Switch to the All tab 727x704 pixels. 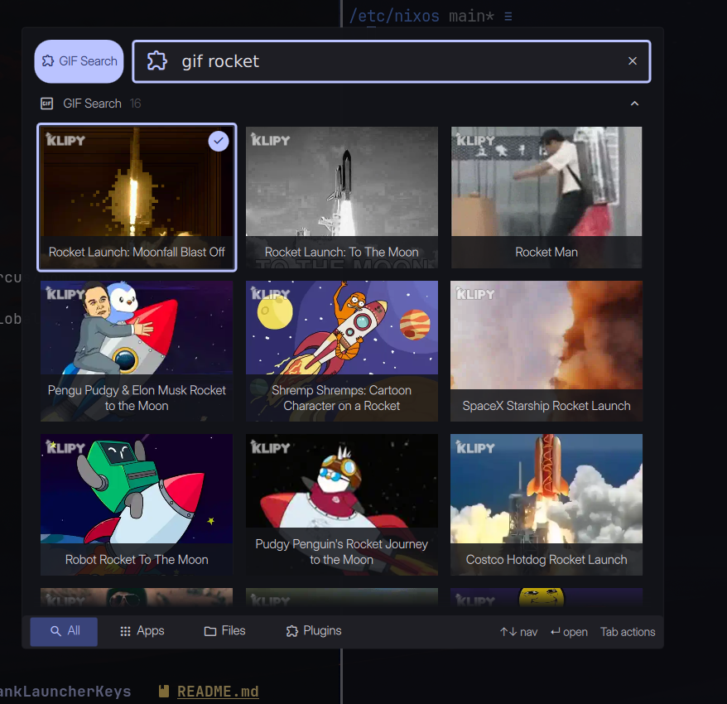tap(65, 631)
